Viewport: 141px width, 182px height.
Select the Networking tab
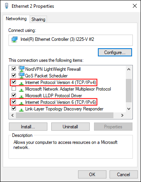click(16, 19)
